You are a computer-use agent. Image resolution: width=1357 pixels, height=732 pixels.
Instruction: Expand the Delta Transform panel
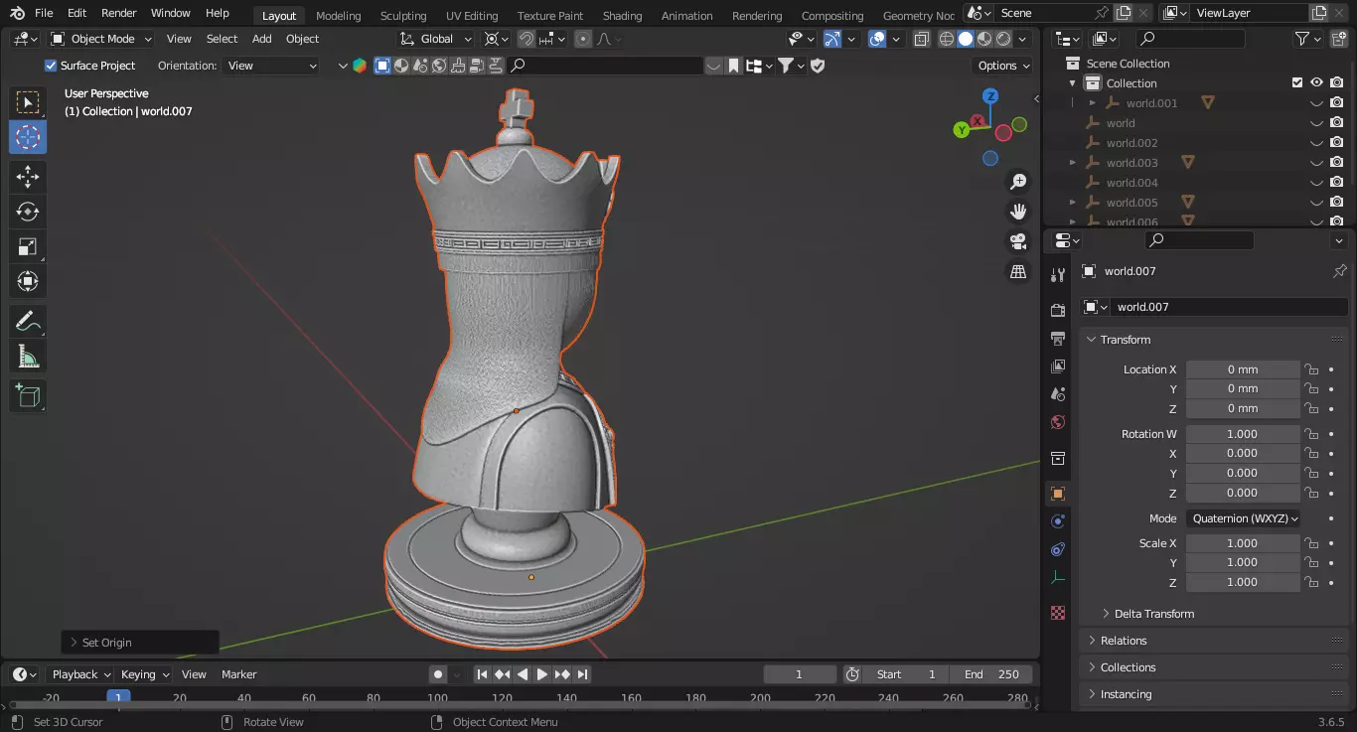pyautogui.click(x=1153, y=614)
